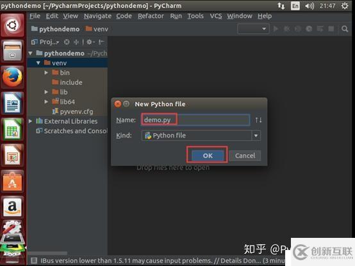Click the Cancel button

[245, 156]
